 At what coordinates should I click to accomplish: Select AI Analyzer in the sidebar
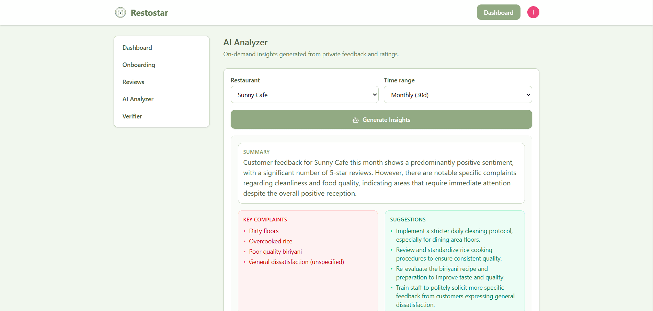[x=138, y=99]
